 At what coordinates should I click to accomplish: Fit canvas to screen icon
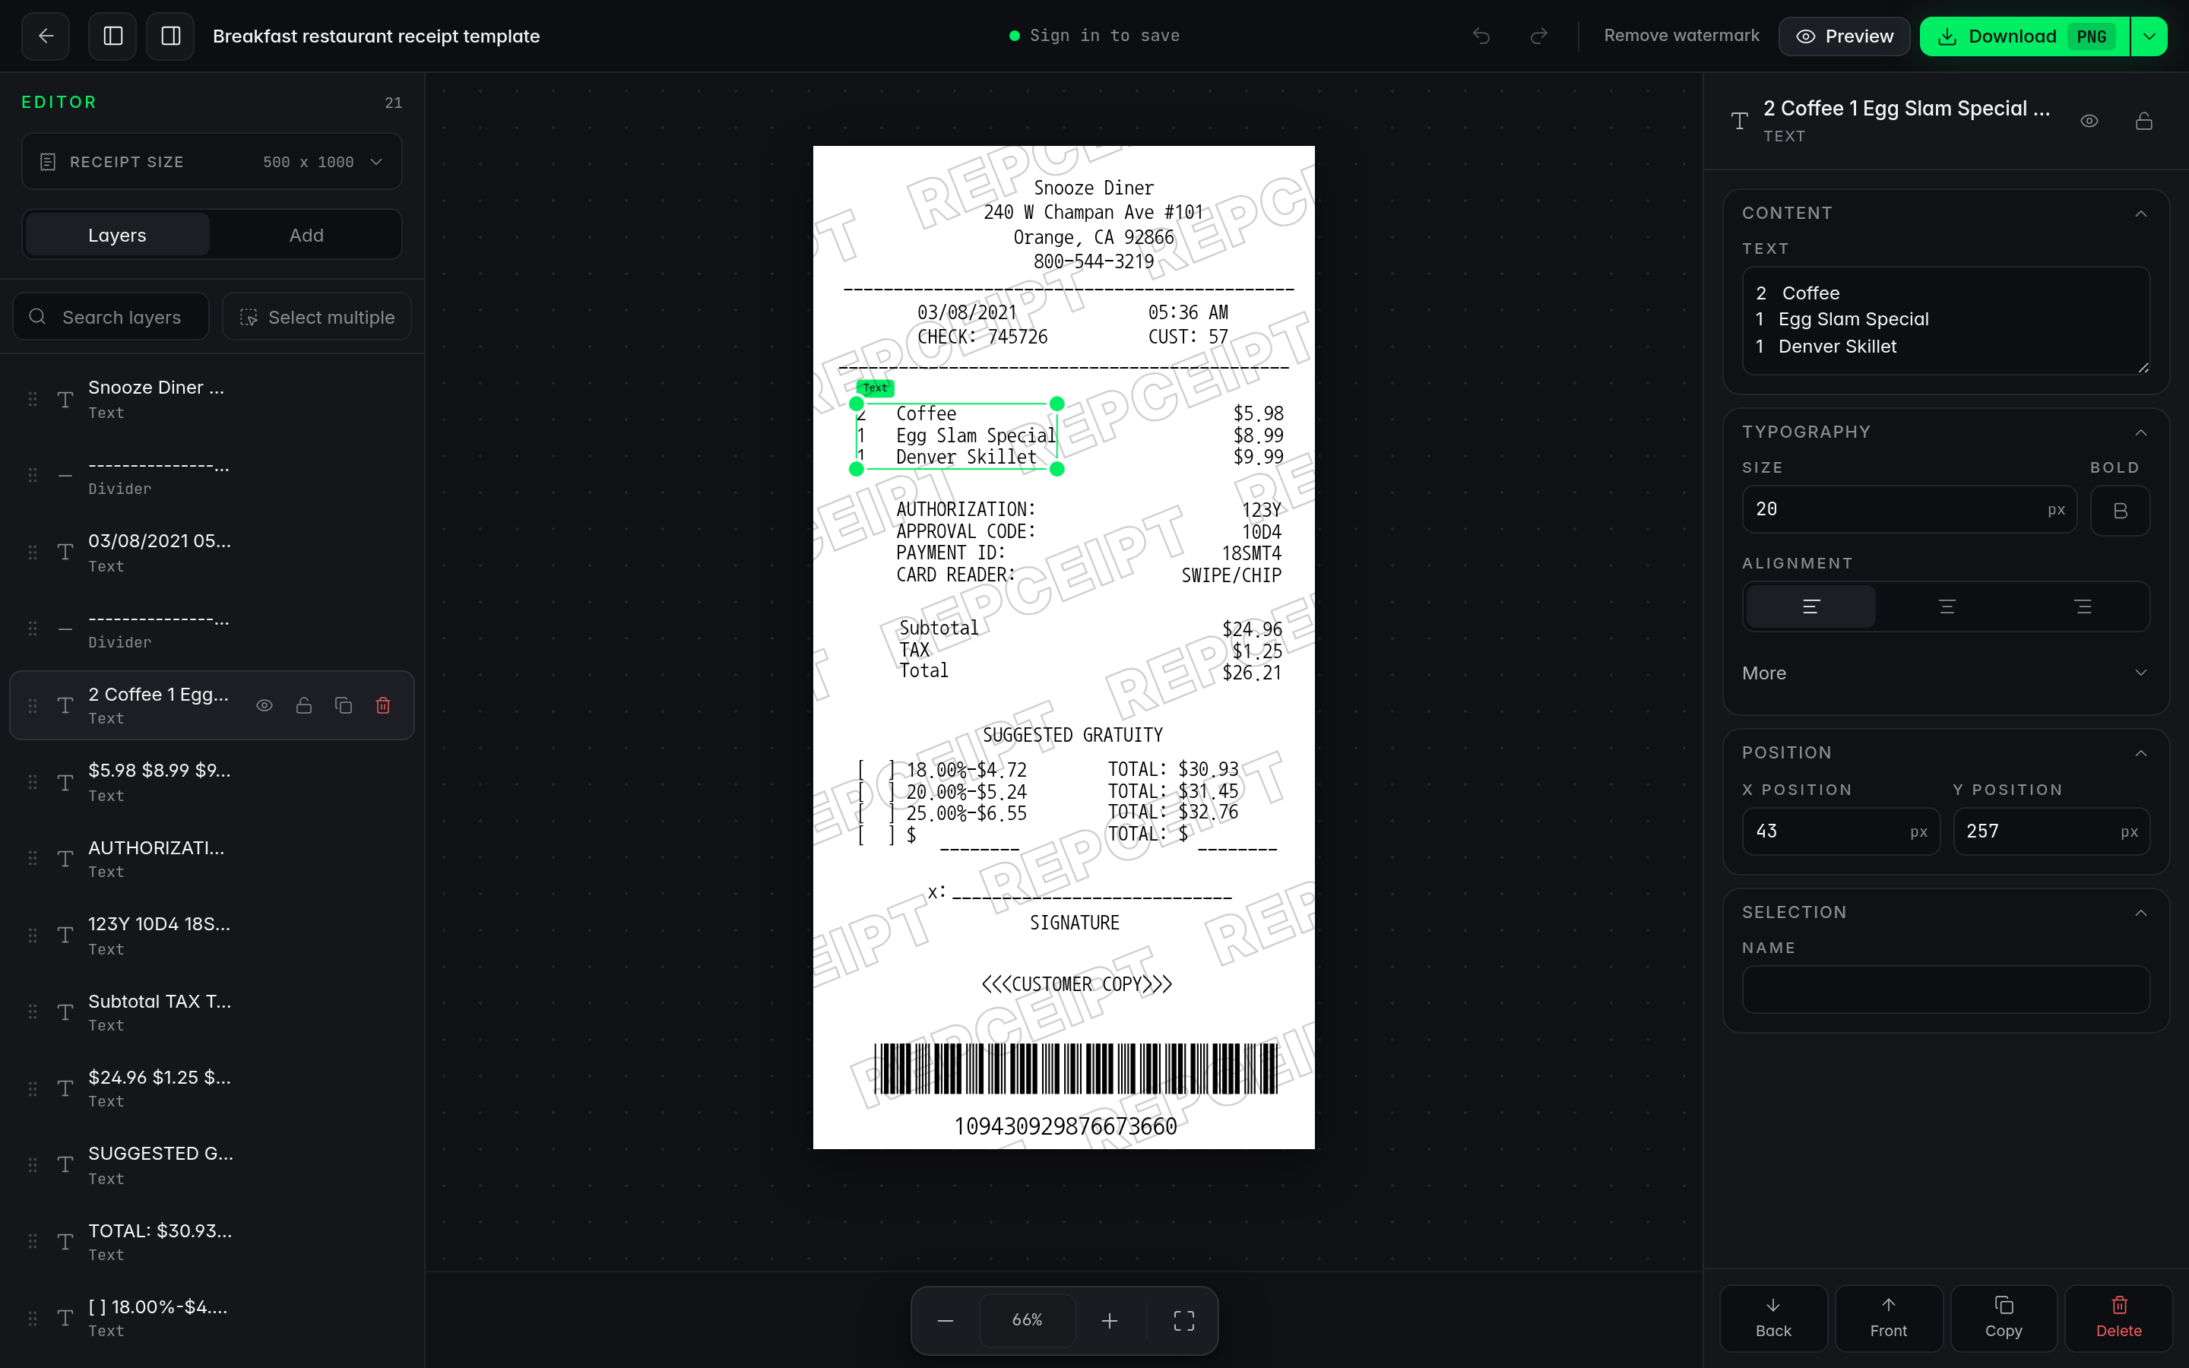tap(1184, 1321)
